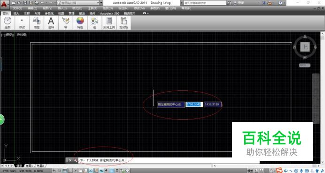Viewport: 325px width, 173px height.
Task: Open the 文件(F) menu
Action: (x=17, y=8)
